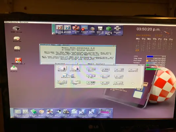Viewport: 176px width, 132px height.
Task: Open the box-shaped icon left of ADF-Blitzer
Action: coord(92,30)
